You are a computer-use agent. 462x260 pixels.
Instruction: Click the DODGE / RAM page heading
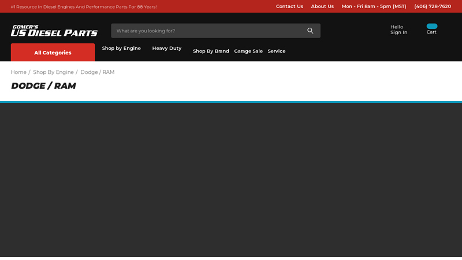pyautogui.click(x=43, y=86)
